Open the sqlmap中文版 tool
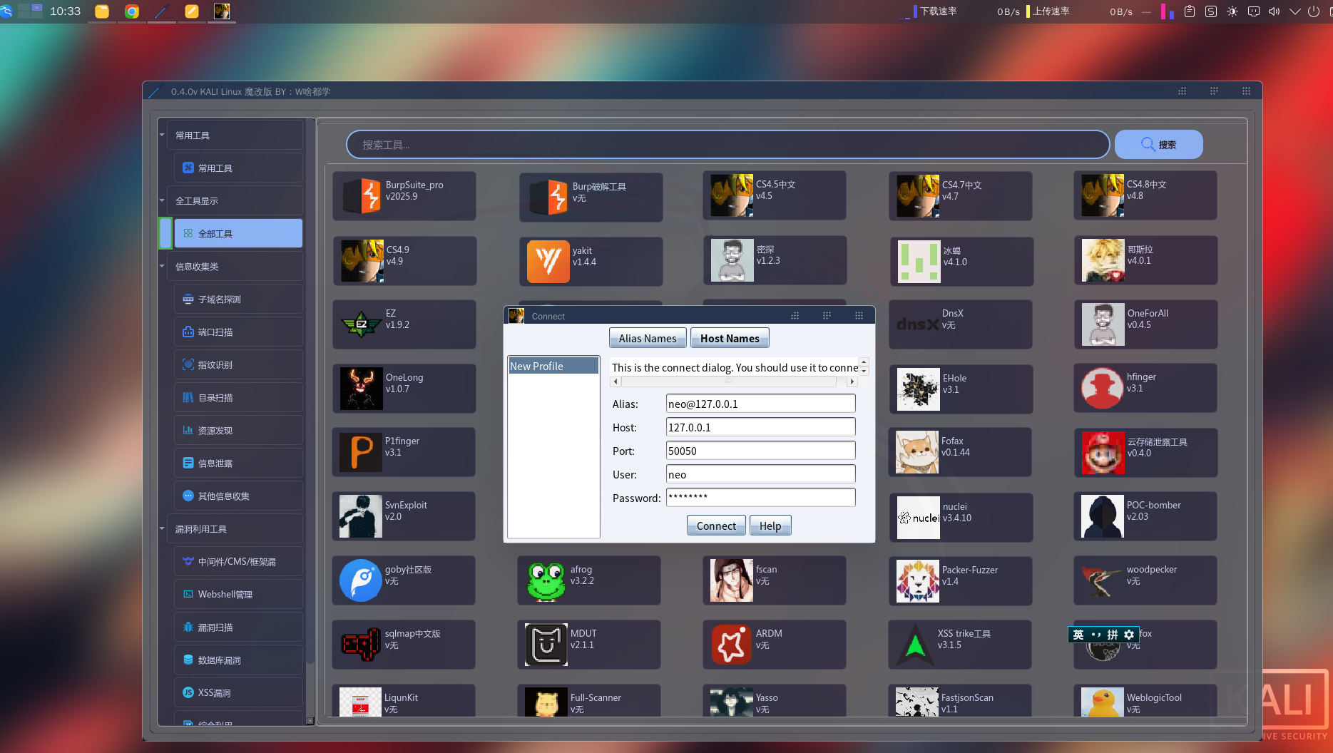Image resolution: width=1333 pixels, height=753 pixels. [x=404, y=644]
